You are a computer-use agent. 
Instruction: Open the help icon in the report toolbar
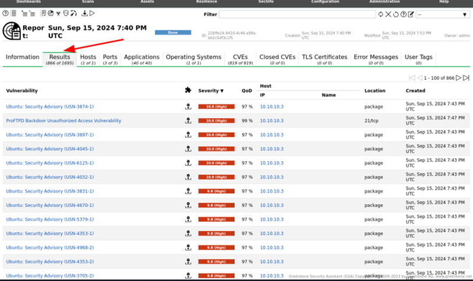click(5, 13)
